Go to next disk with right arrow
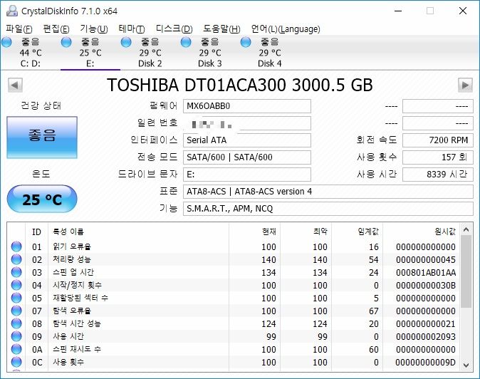The width and height of the screenshot is (480, 379). click(465, 85)
